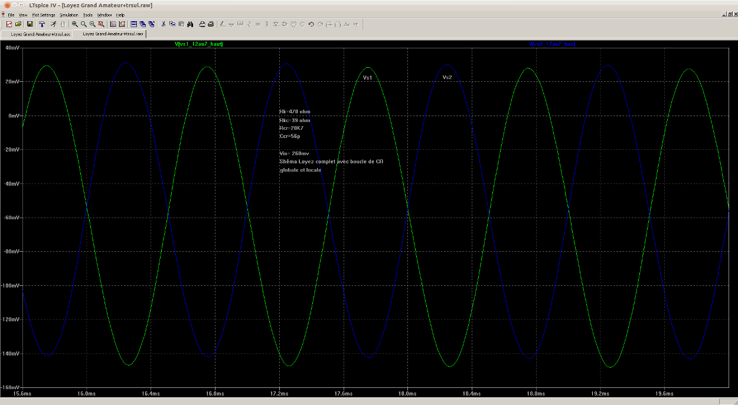Screen dimensions: 738x405
Task: Select the Capacitor component tool
Action: click(x=258, y=24)
